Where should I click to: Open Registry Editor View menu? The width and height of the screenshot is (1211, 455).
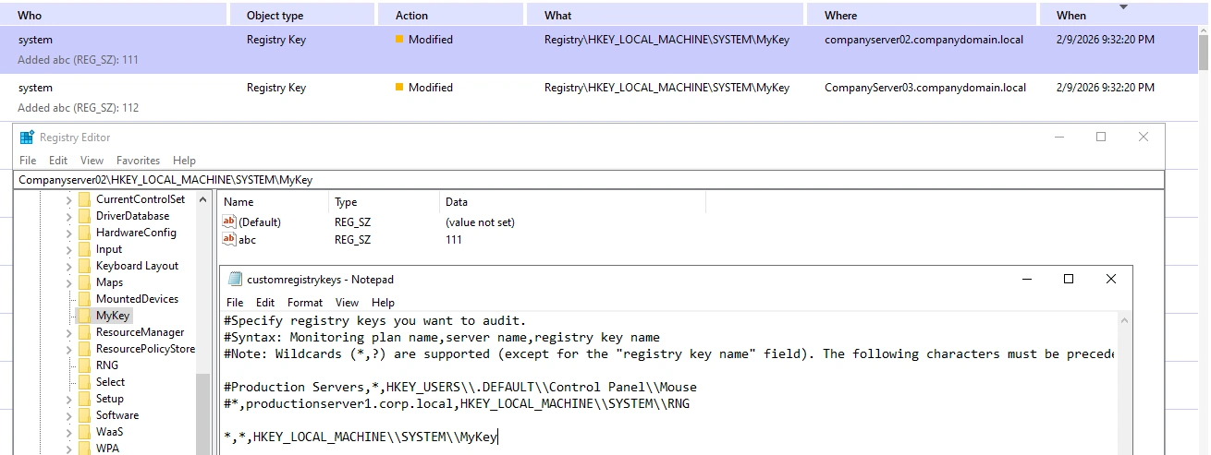point(92,161)
